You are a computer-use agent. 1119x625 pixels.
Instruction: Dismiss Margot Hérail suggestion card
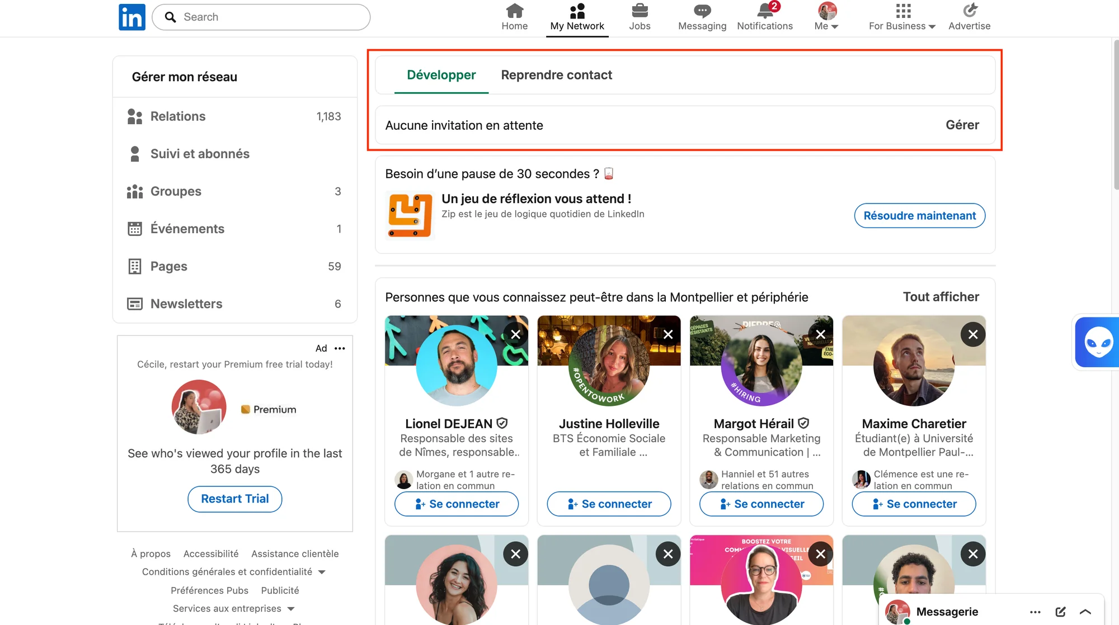[x=821, y=334]
